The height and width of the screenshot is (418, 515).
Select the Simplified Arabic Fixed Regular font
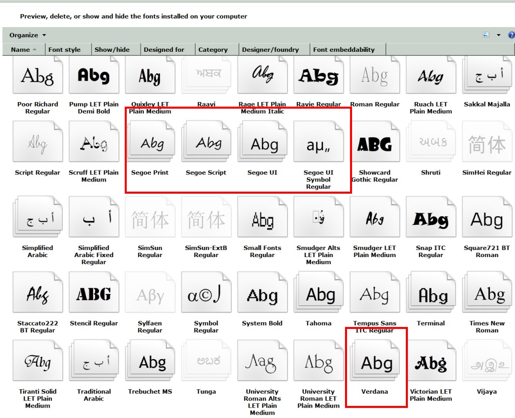(94, 217)
